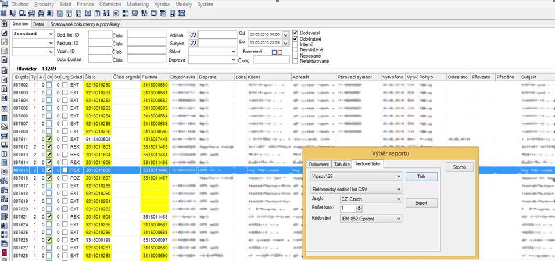Click the users group icon in top toolbar
This screenshot has width=555, height=261.
pyautogui.click(x=4, y=13)
